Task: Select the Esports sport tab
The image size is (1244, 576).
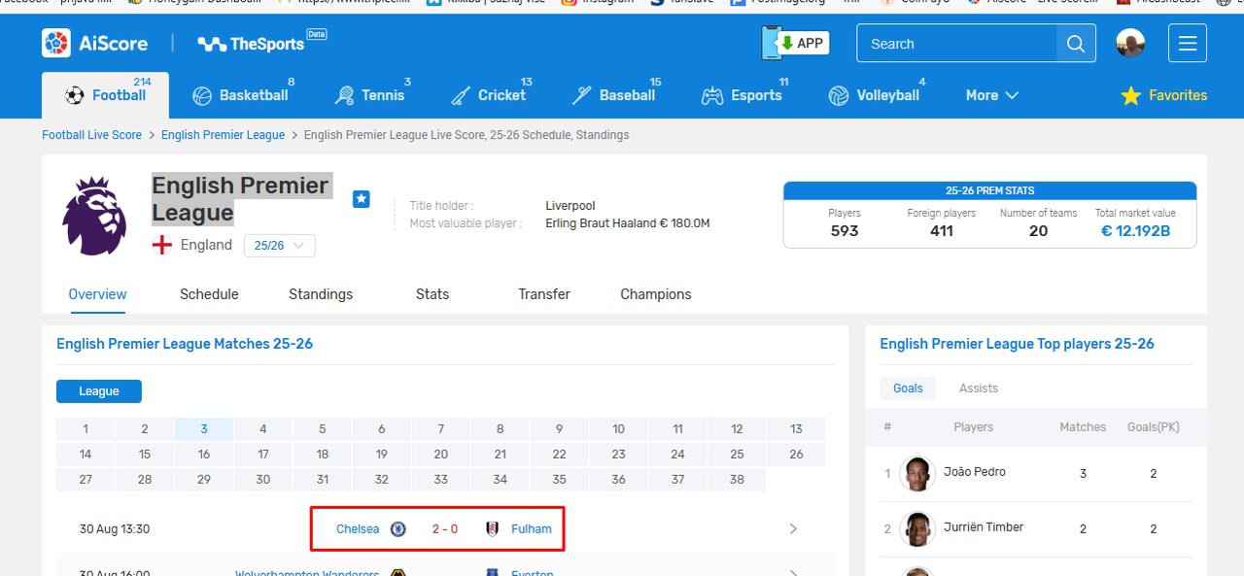Action: tap(744, 95)
